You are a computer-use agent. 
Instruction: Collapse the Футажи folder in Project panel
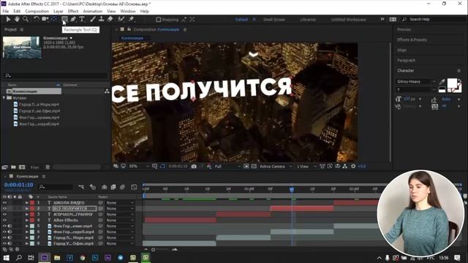point(4,98)
